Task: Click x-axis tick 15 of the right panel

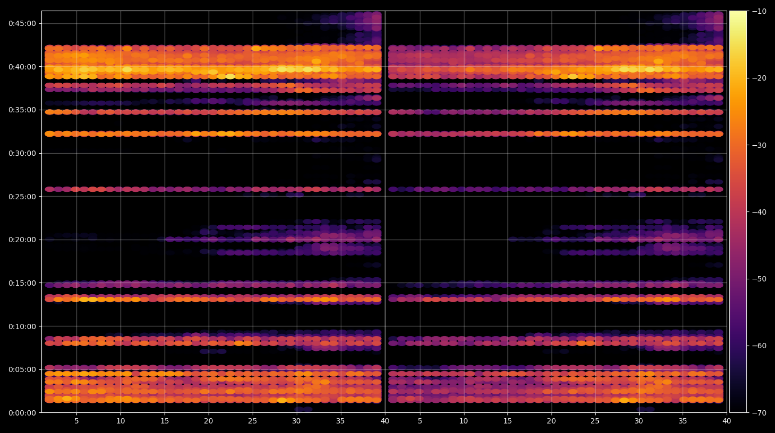Action: pos(507,421)
